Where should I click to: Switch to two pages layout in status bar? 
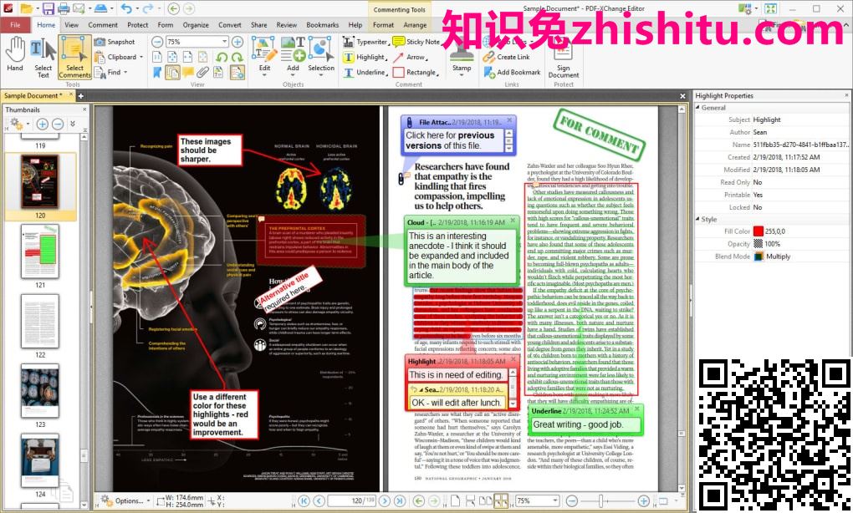click(486, 501)
